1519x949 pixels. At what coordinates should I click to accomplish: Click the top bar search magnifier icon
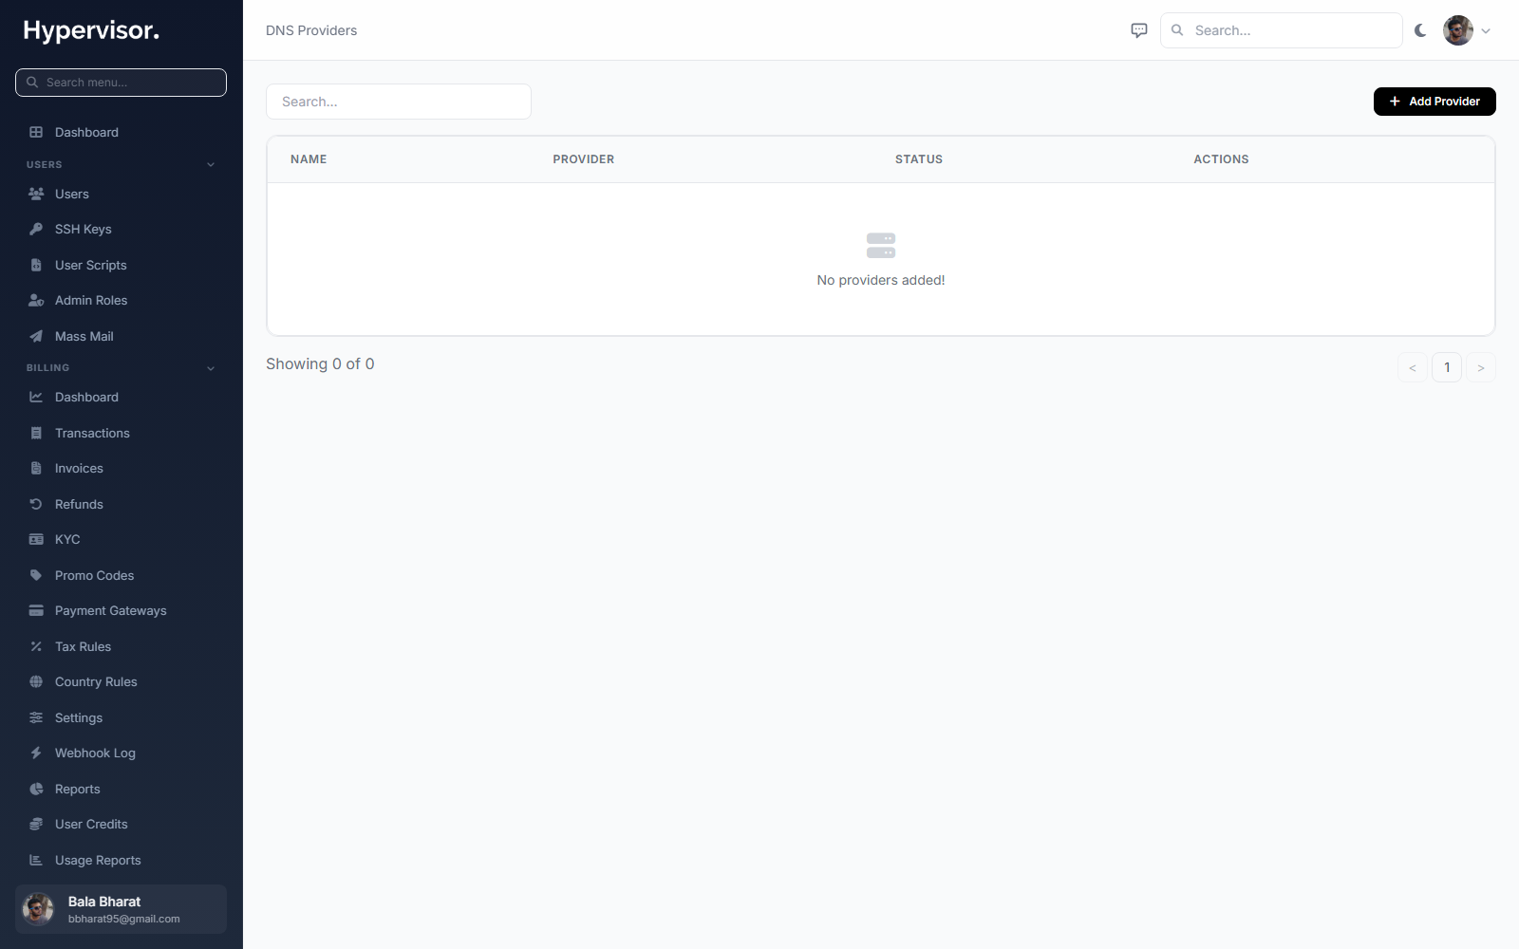tap(1177, 30)
